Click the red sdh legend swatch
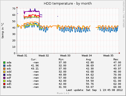126x96 pixels. 4,84
